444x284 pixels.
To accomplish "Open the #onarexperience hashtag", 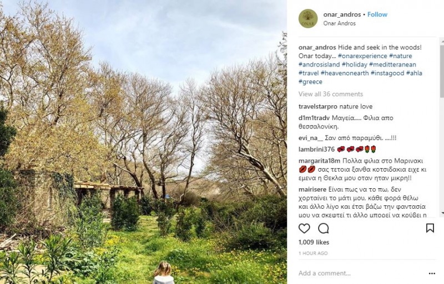I will pyautogui.click(x=362, y=56).
